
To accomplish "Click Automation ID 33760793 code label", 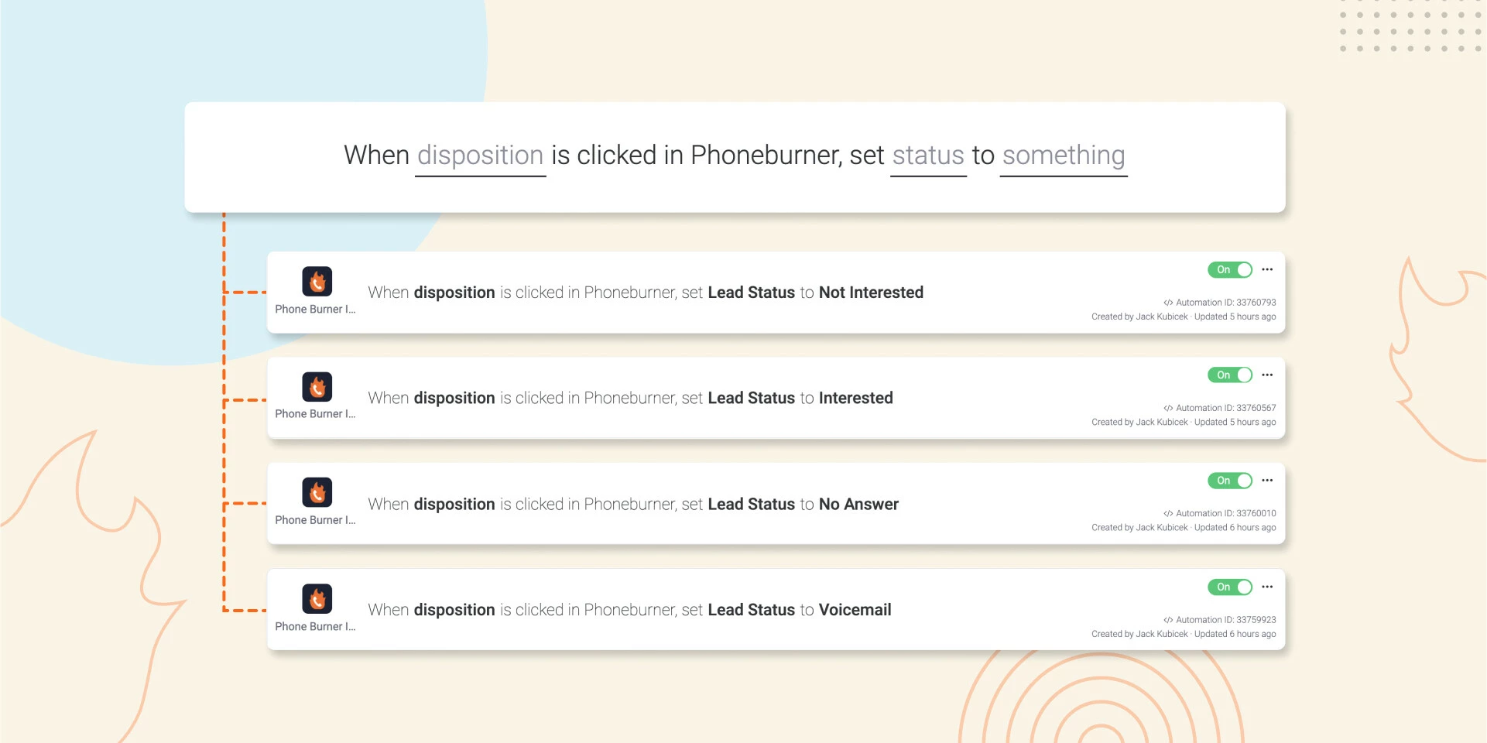I will click(x=1219, y=303).
